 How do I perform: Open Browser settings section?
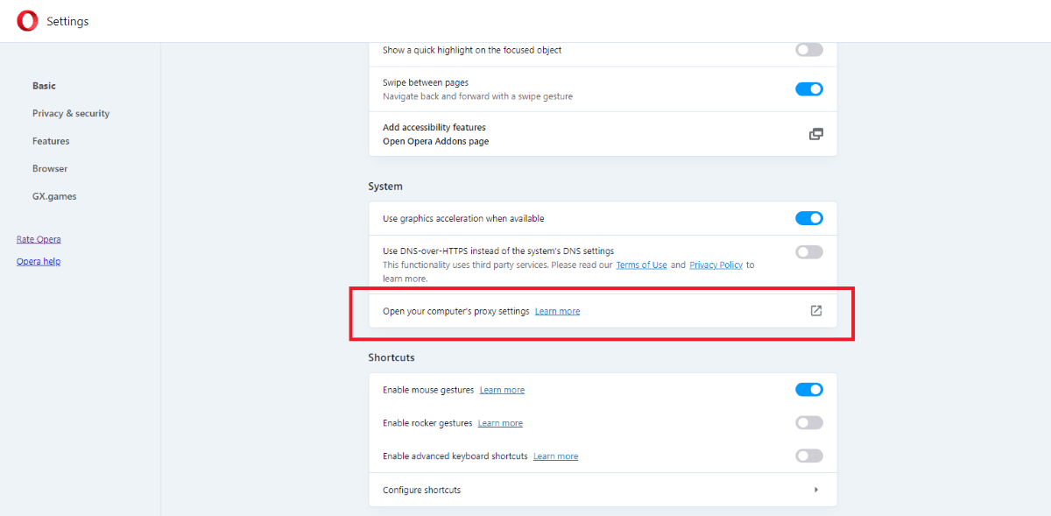coord(50,169)
